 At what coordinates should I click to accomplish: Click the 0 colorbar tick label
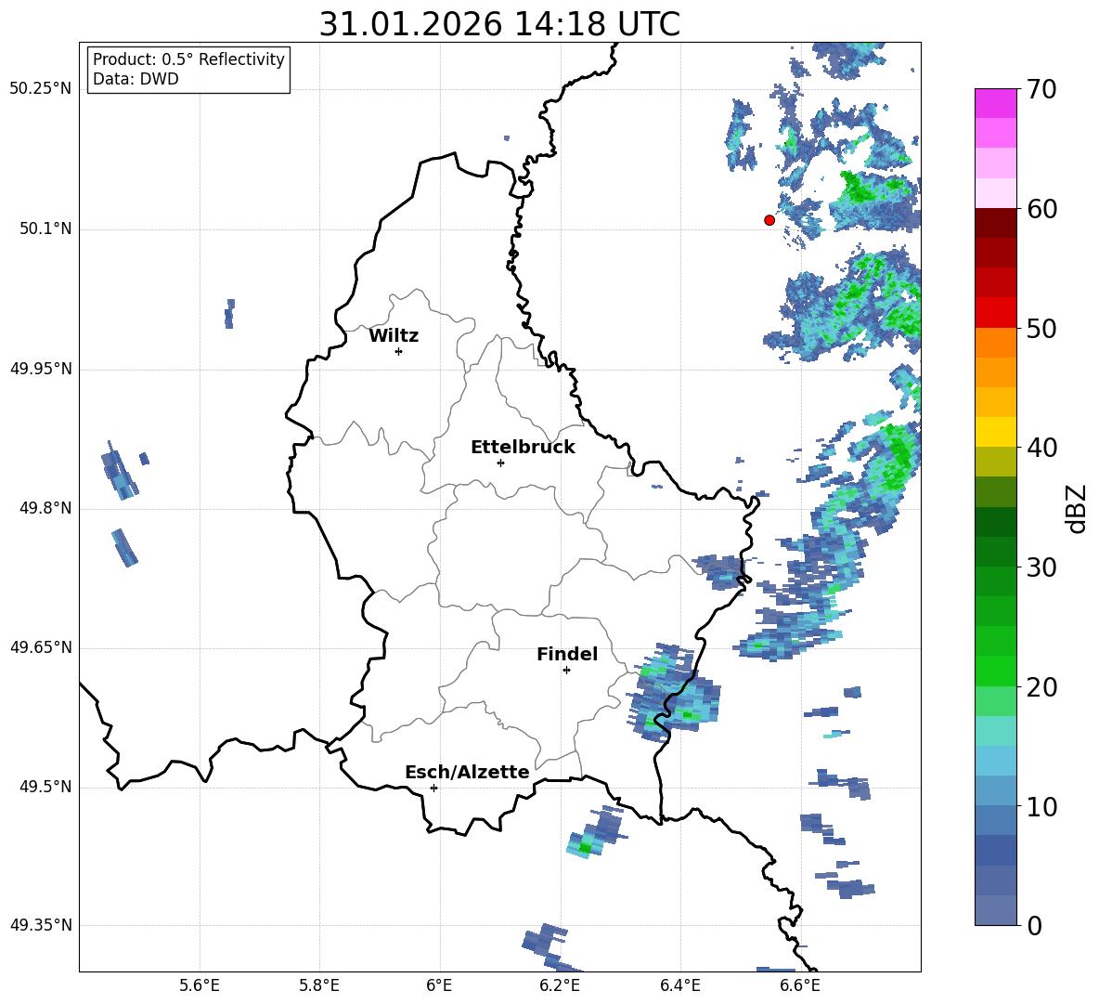[x=1033, y=926]
